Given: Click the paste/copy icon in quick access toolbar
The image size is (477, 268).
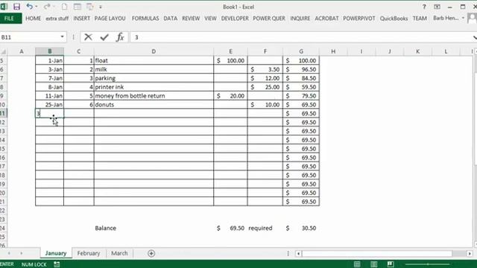Looking at the screenshot, I should 90,7.
